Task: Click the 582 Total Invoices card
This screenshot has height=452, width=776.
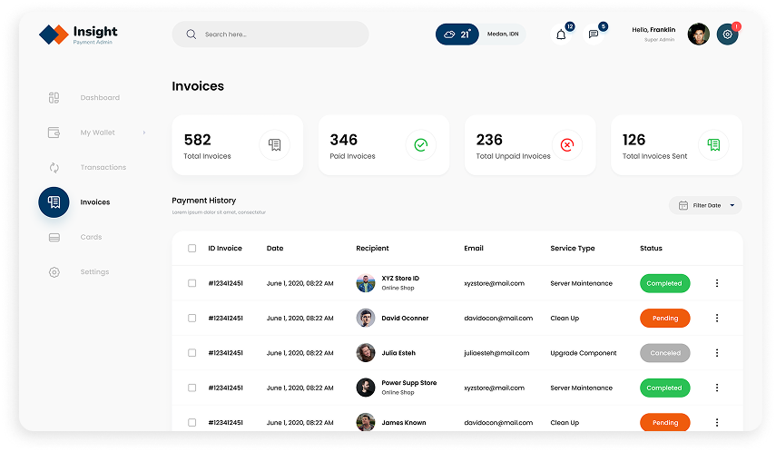Action: 238,145
